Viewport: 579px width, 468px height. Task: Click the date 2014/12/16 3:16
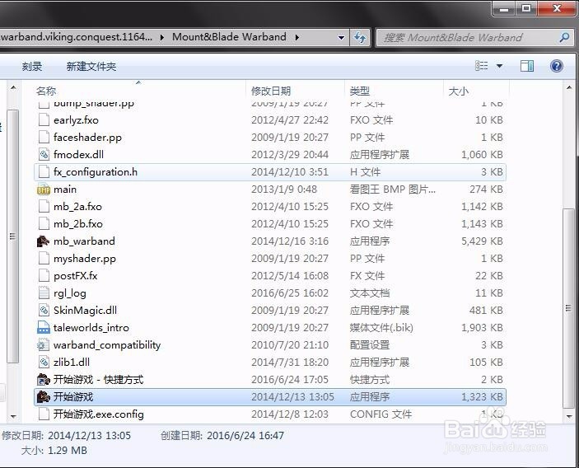(x=290, y=241)
